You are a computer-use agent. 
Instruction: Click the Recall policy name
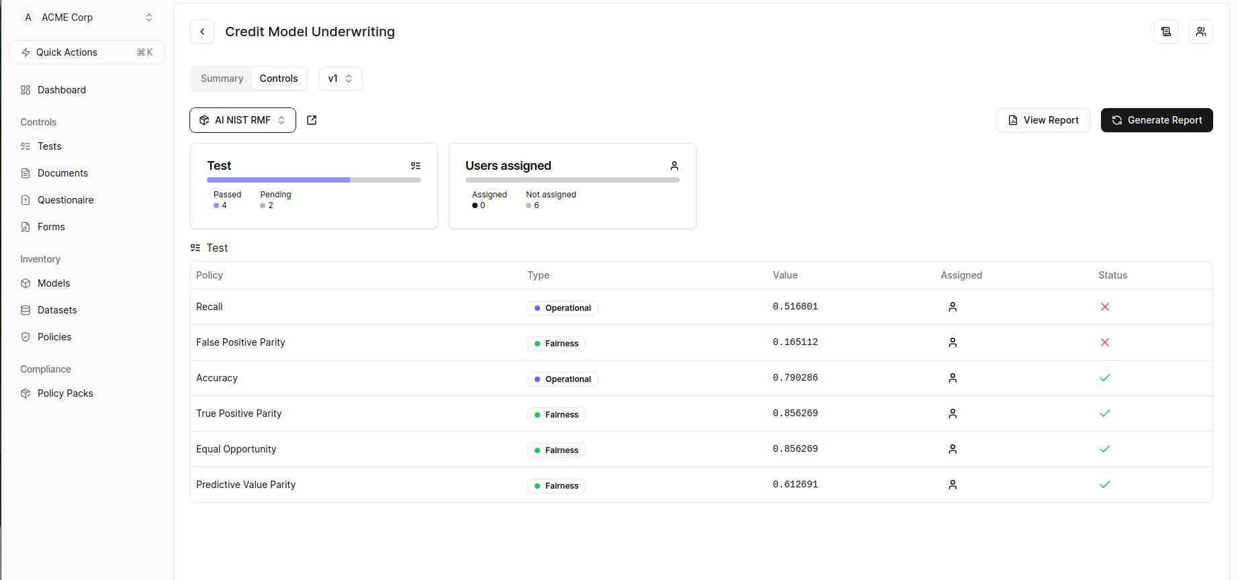(210, 307)
